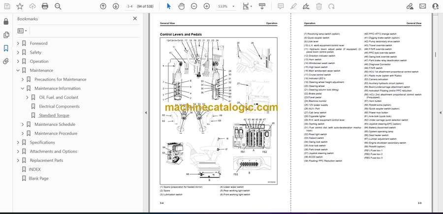Close the Bookmarks panel
This screenshot has height=214, width=443.
[x=135, y=19]
